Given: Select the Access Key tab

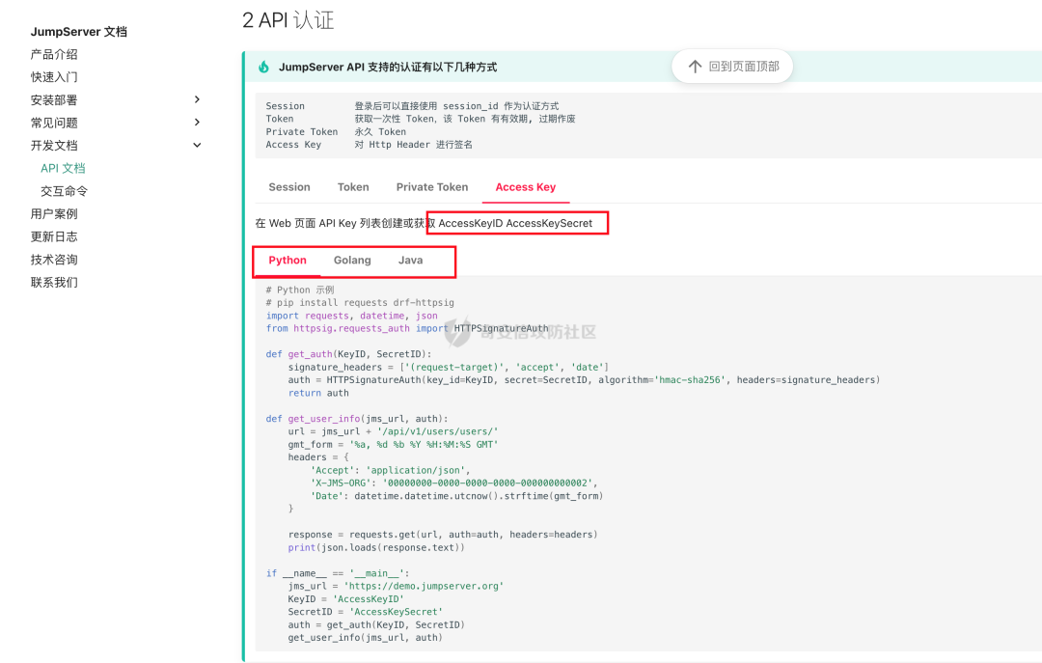Looking at the screenshot, I should pyautogui.click(x=526, y=187).
